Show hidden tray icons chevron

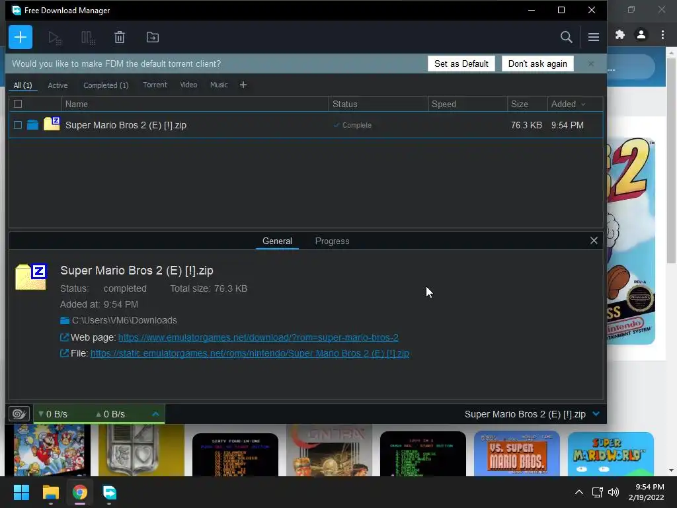(x=579, y=492)
